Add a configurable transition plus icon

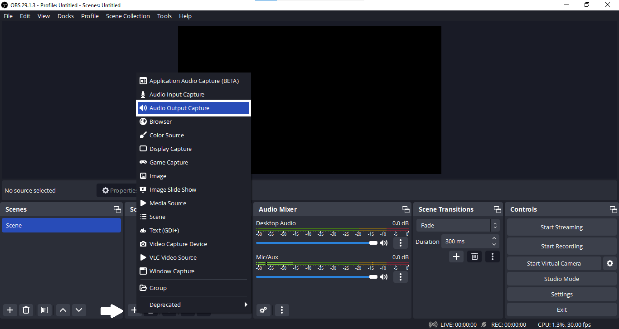click(456, 256)
